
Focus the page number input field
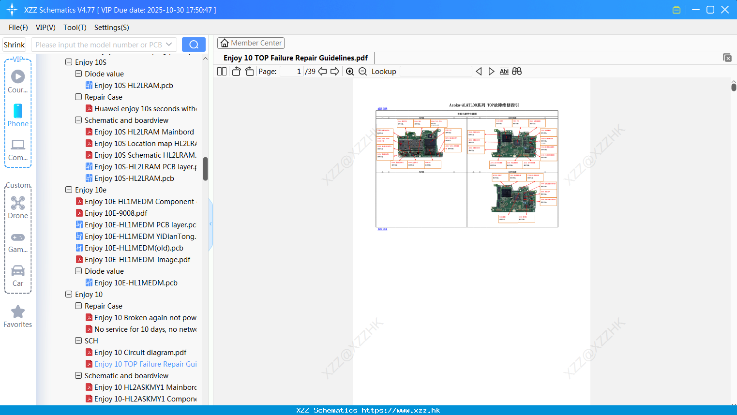click(292, 72)
